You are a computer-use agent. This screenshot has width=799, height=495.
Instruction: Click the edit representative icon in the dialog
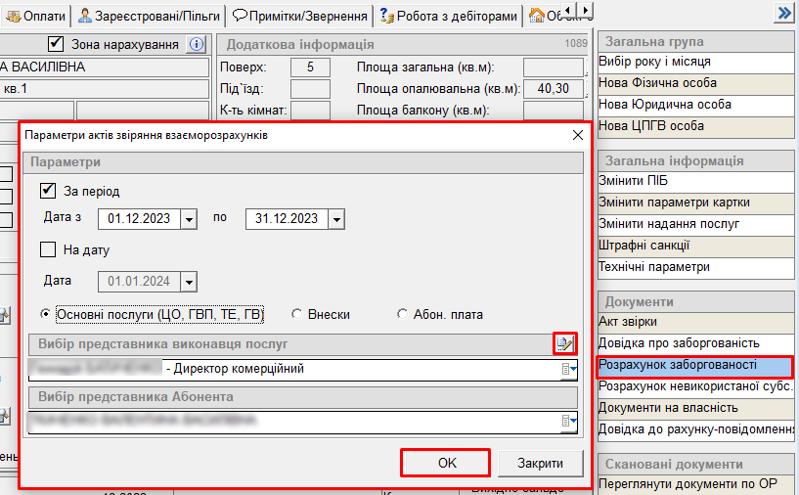point(564,343)
